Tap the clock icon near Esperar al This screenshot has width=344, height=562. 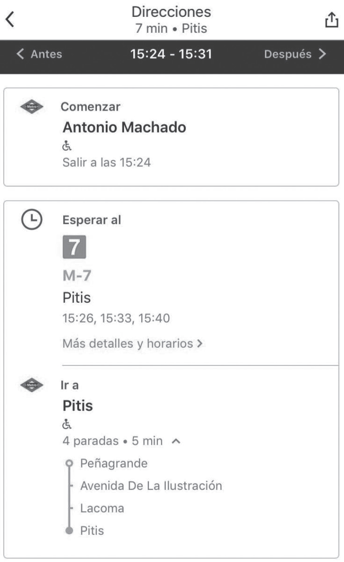click(32, 220)
